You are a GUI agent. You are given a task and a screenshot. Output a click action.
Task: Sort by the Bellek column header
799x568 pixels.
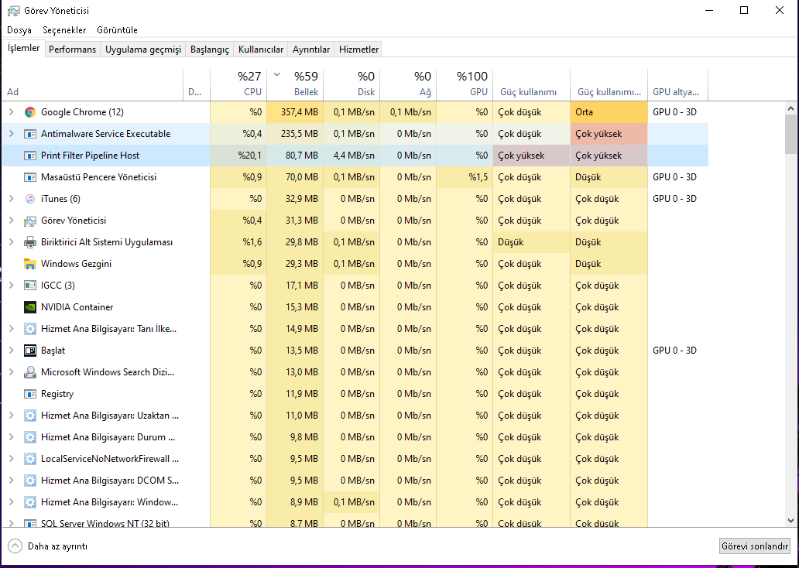point(295,84)
